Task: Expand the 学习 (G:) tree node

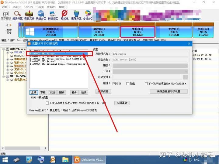Action: [8, 73]
